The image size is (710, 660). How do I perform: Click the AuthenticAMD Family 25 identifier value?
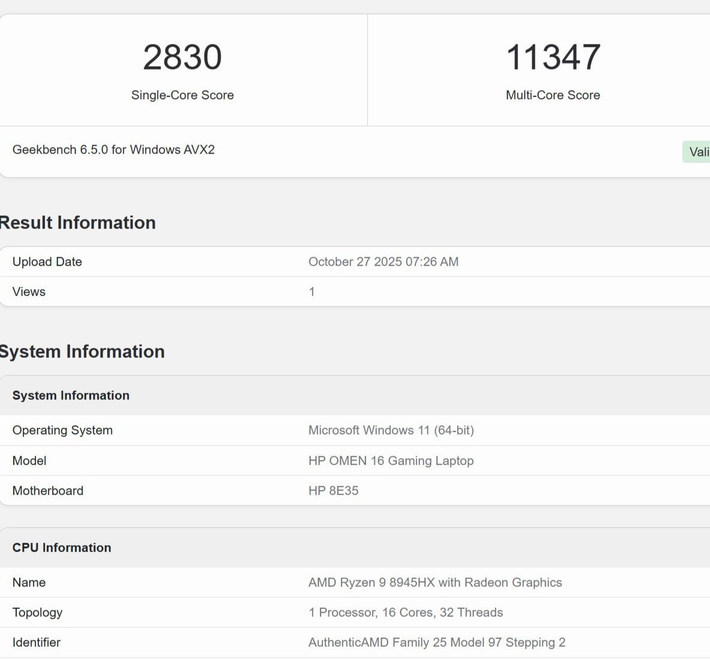pos(436,643)
